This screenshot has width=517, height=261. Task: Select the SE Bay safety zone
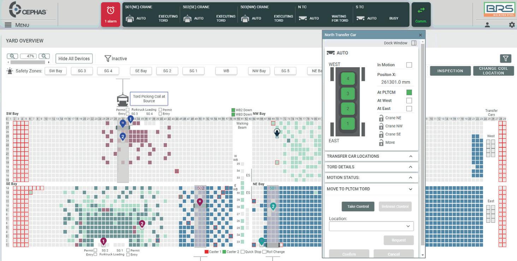click(x=141, y=71)
